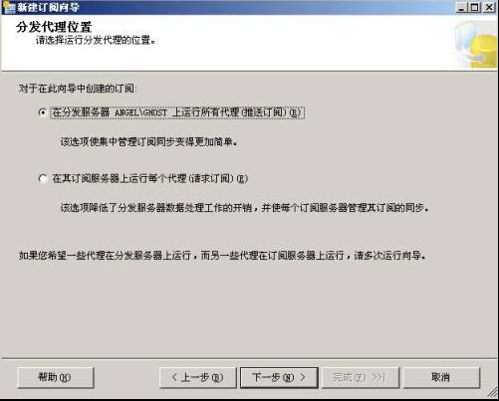Screen dimensions: 499x401
Task: Click the greyed-out 完成 button
Action: (361, 377)
